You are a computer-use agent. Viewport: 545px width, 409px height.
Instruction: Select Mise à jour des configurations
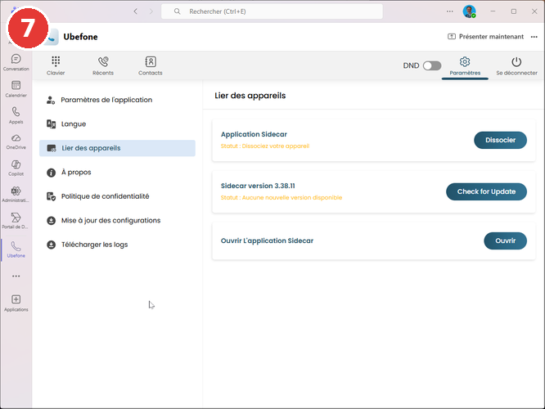point(117,221)
